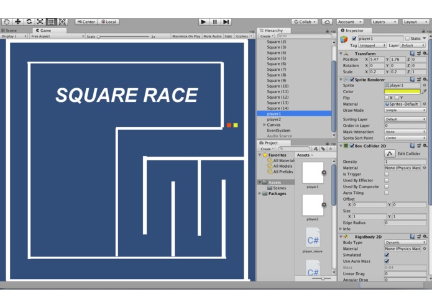This screenshot has width=432, height=307.
Task: Open the Layer dropdown showing Default
Action: [x=413, y=45]
